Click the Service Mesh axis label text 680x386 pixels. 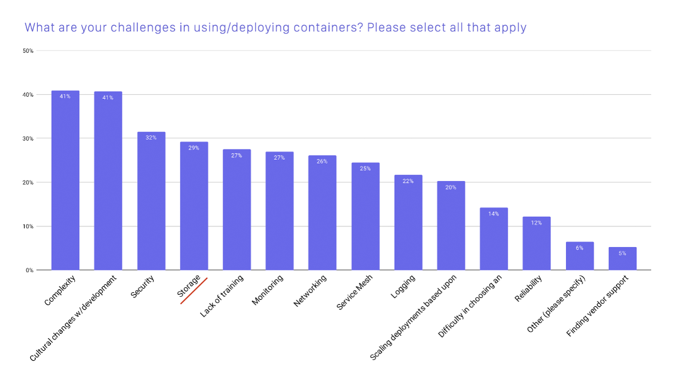(356, 292)
